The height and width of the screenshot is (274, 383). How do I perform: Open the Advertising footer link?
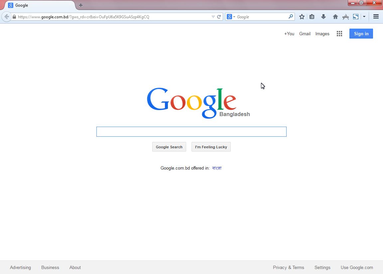(x=20, y=267)
